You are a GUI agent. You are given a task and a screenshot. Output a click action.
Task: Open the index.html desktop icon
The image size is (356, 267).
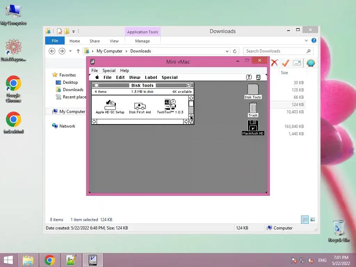[14, 122]
